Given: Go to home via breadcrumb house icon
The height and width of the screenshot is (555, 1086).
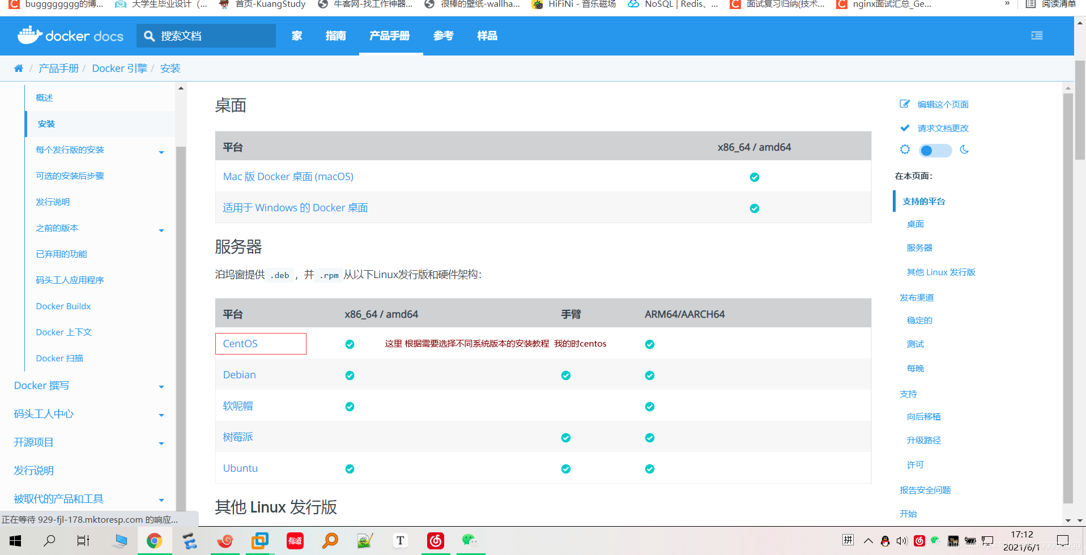Looking at the screenshot, I should point(19,68).
